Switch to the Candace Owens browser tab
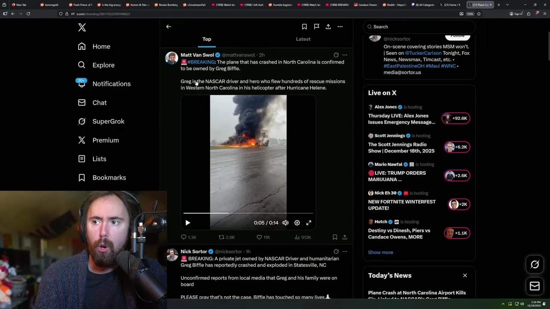Viewport: 550px width, 309px height. [x=365, y=5]
